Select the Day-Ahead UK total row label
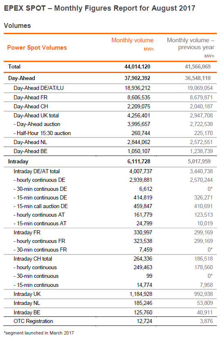This screenshot has width=223, height=339. click(x=36, y=115)
